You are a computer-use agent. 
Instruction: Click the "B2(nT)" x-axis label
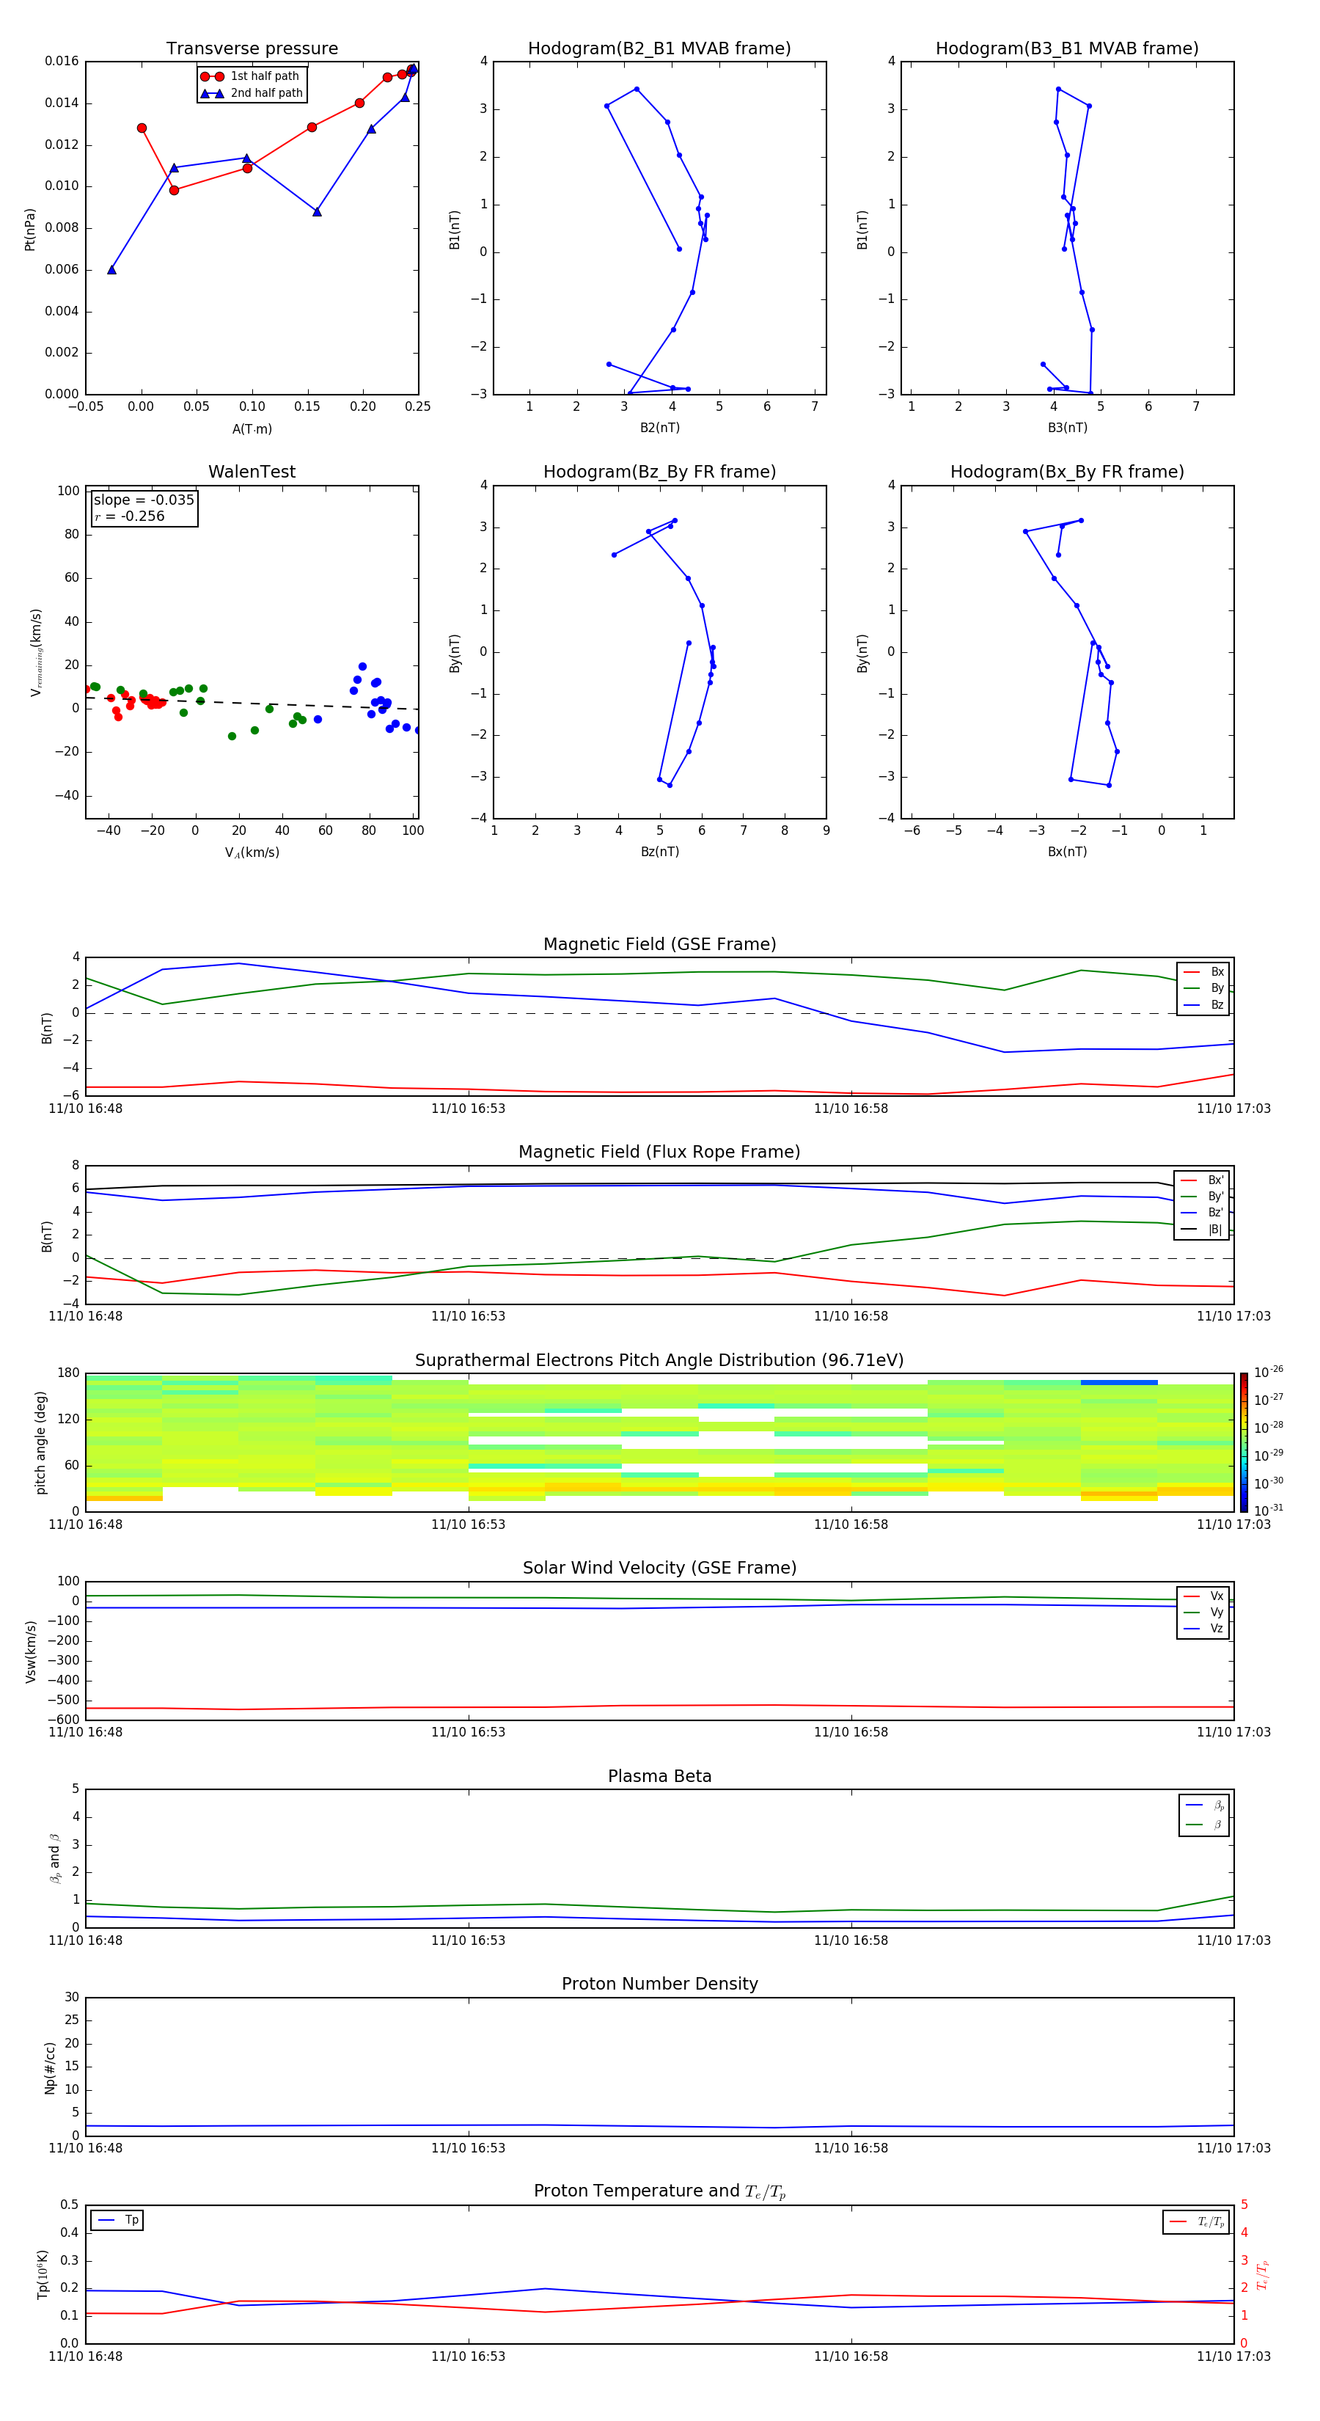[659, 428]
